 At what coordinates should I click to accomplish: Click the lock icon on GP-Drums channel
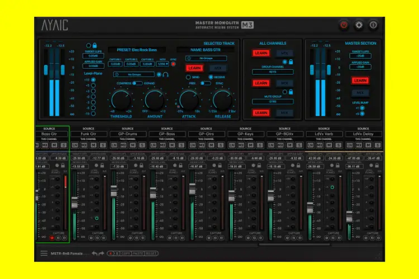point(141,166)
